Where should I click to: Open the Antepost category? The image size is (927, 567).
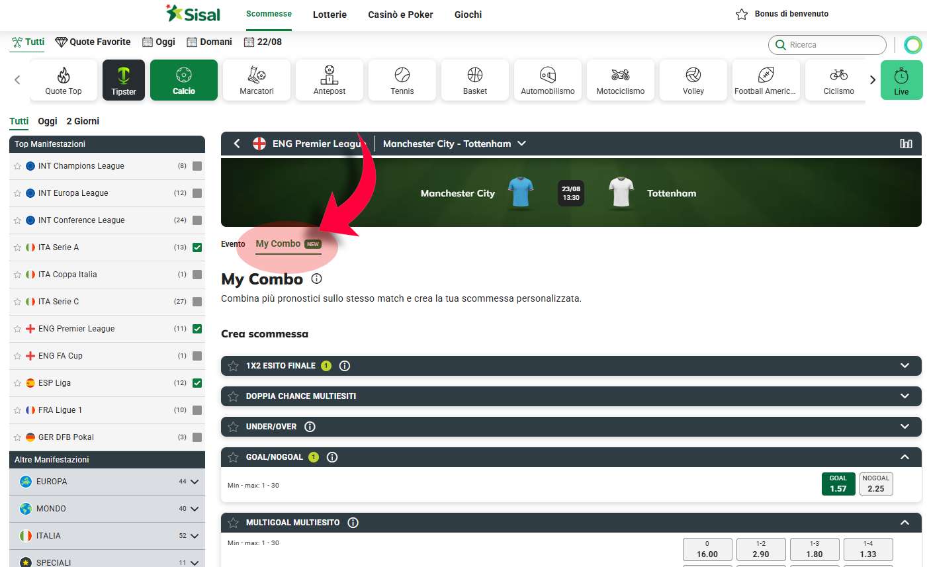330,80
